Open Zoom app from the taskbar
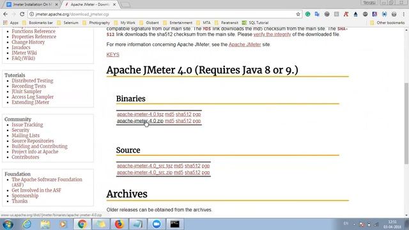 [x=157, y=224]
